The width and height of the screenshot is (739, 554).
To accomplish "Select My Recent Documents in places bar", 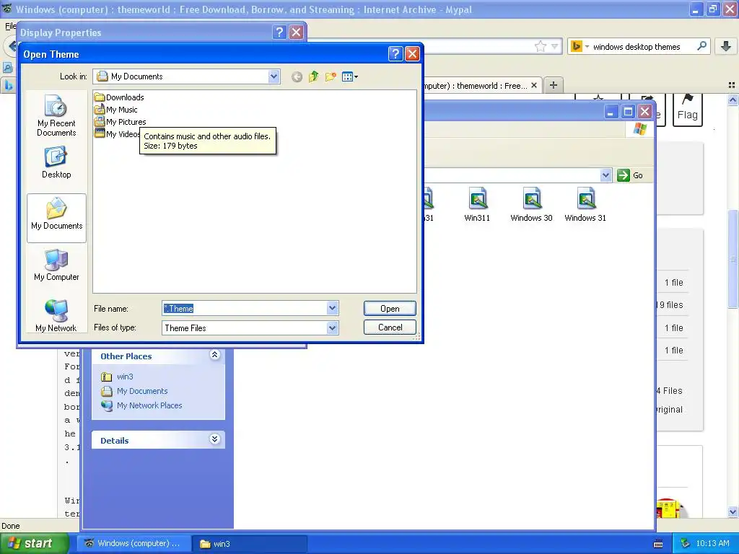I will pos(56,116).
